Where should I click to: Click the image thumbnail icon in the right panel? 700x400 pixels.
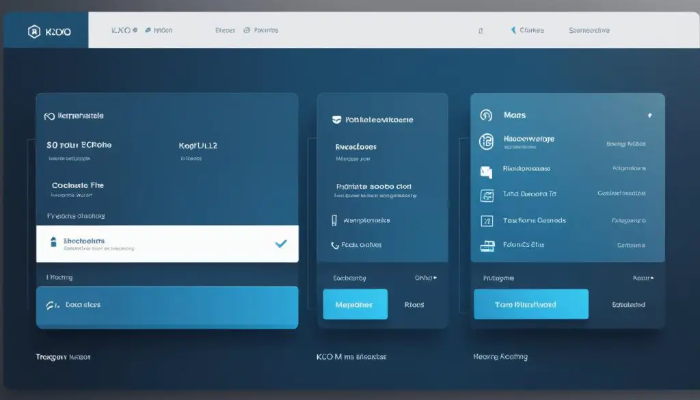(486, 168)
